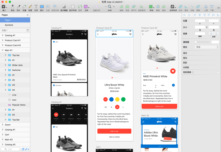Add a new page with plus button
Screen dimensions: 221x152
point(28,15)
